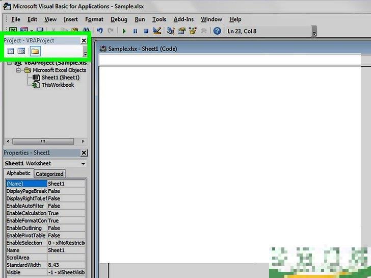Open the Debug menu
This screenshot has width=371, height=278.
tap(119, 19)
